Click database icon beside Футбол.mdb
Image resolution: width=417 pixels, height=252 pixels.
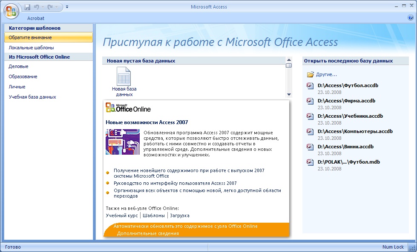coord(310,162)
